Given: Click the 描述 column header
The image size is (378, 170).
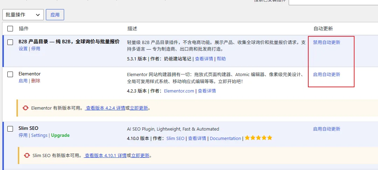Looking at the screenshot, I should (132, 29).
